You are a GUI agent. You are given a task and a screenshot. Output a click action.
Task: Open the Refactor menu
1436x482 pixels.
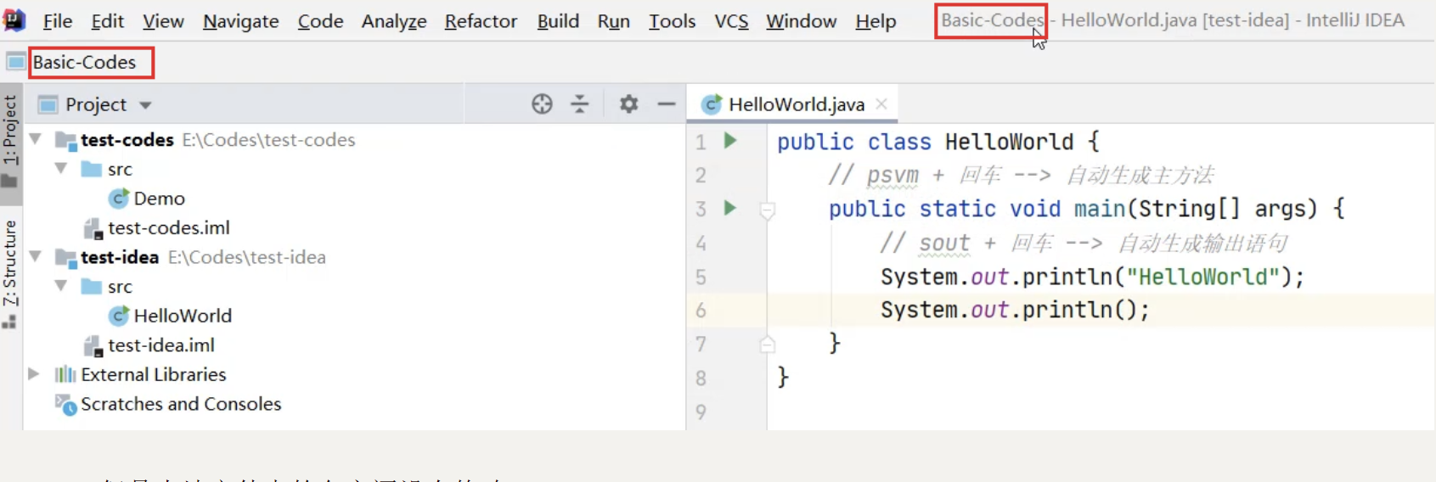pyautogui.click(x=481, y=20)
